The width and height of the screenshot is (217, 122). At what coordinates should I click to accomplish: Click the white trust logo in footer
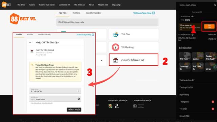point(117,106)
